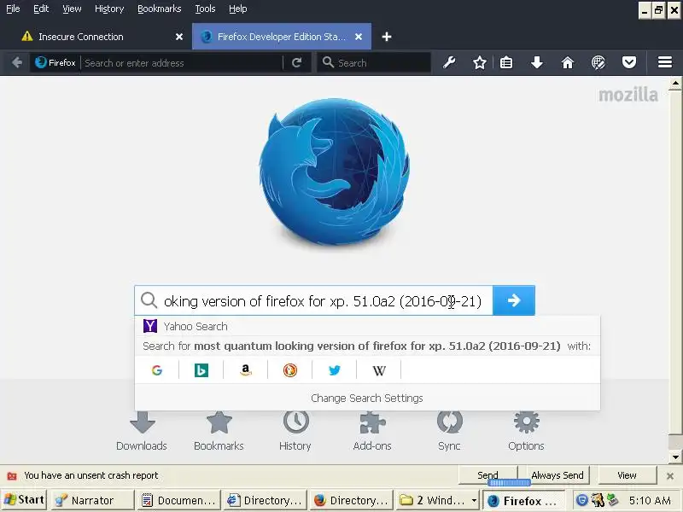This screenshot has width=683, height=512.
Task: Select the Firefox Developer Edition Start tab
Action: coord(282,37)
